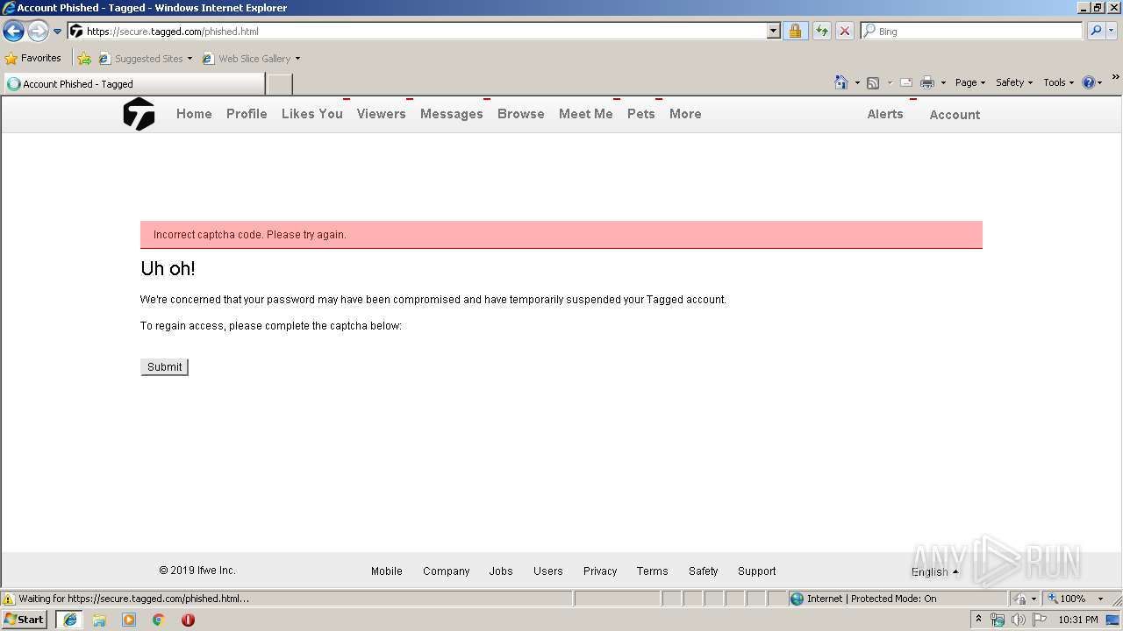Open Alerts in the navigation bar

(885, 114)
